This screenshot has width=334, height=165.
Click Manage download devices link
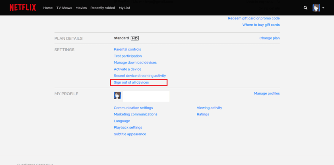pos(135,62)
